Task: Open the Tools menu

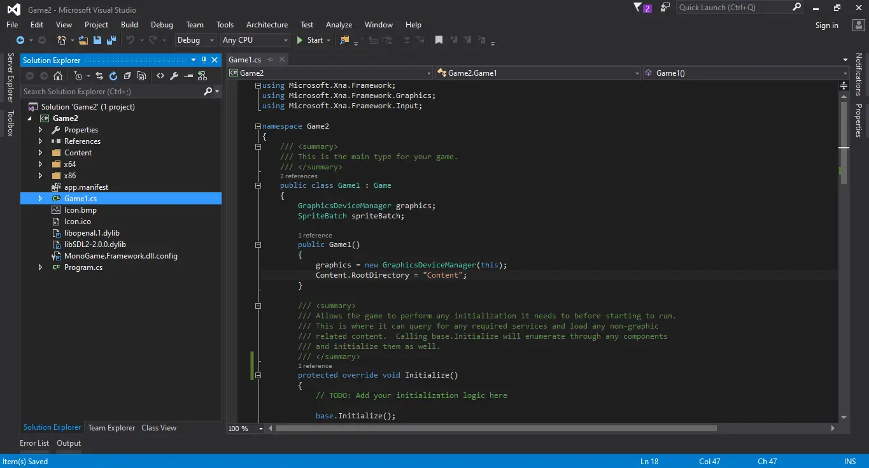Action: [x=225, y=25]
